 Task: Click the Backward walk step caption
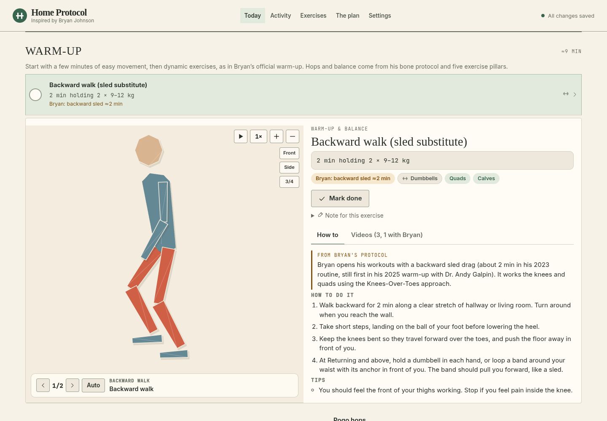[132, 389]
